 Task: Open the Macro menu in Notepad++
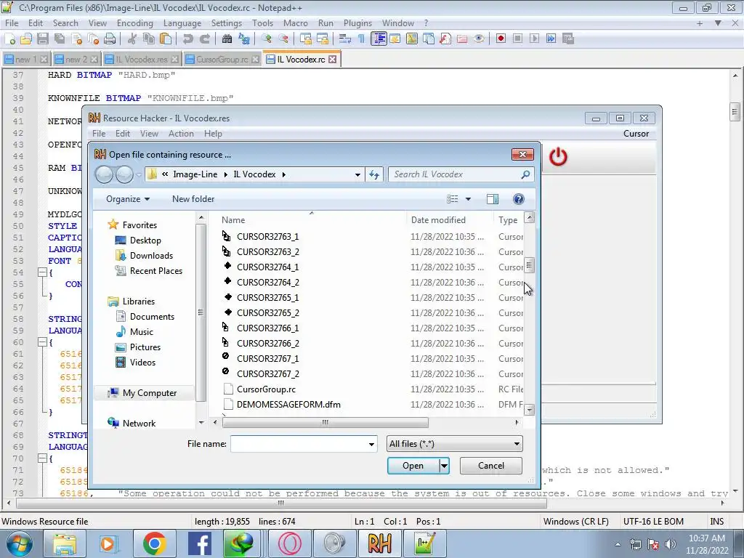[x=295, y=23]
